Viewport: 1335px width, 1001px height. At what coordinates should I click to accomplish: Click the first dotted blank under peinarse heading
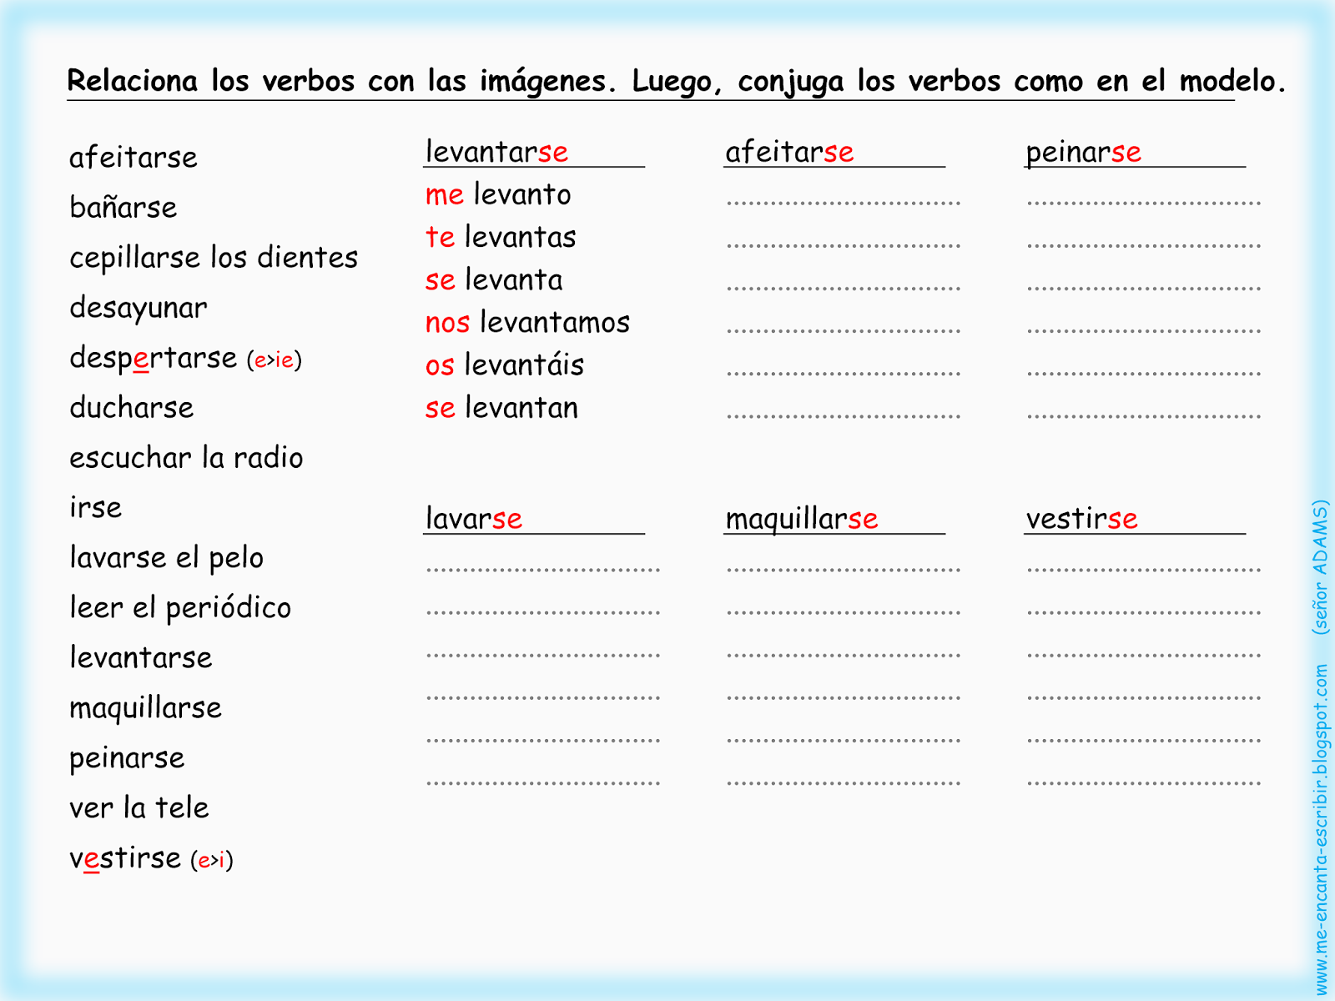[1144, 202]
